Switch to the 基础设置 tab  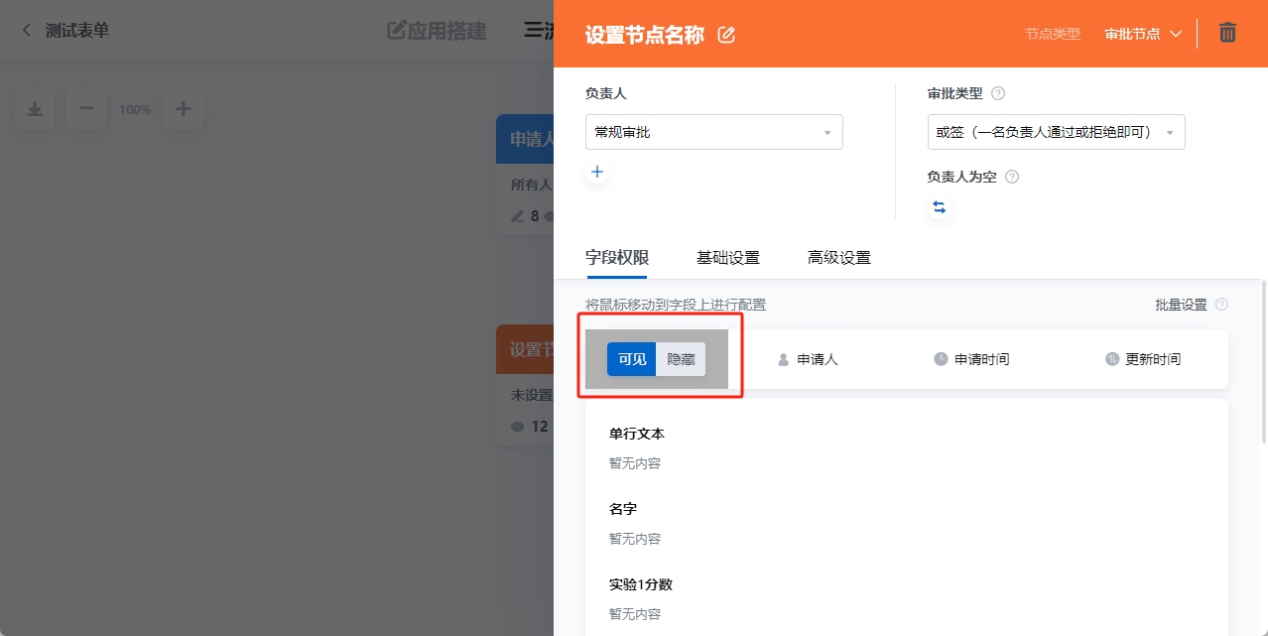[728, 257]
